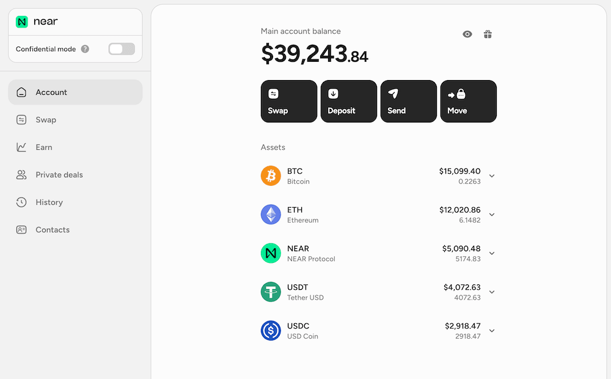Open the Earn page in the sidebar

(x=43, y=147)
